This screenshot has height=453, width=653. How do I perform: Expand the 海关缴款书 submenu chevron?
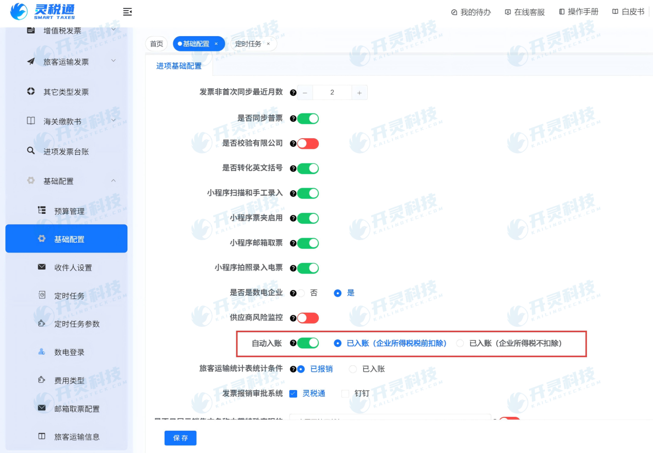113,121
